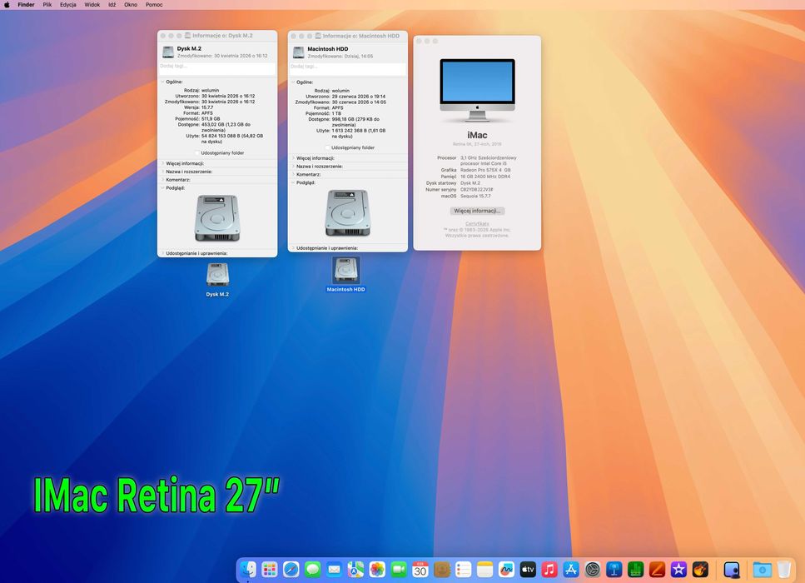Launch FaceTime from the Dock
The height and width of the screenshot is (583, 805).
coord(399,569)
